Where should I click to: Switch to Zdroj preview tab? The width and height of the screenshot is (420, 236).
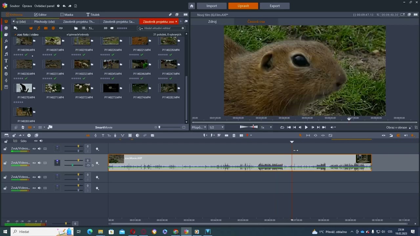click(x=212, y=22)
